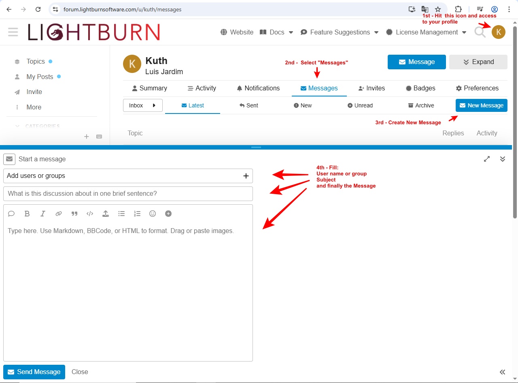Toggle composer fullscreen mode
The height and width of the screenshot is (383, 518).
tap(487, 159)
